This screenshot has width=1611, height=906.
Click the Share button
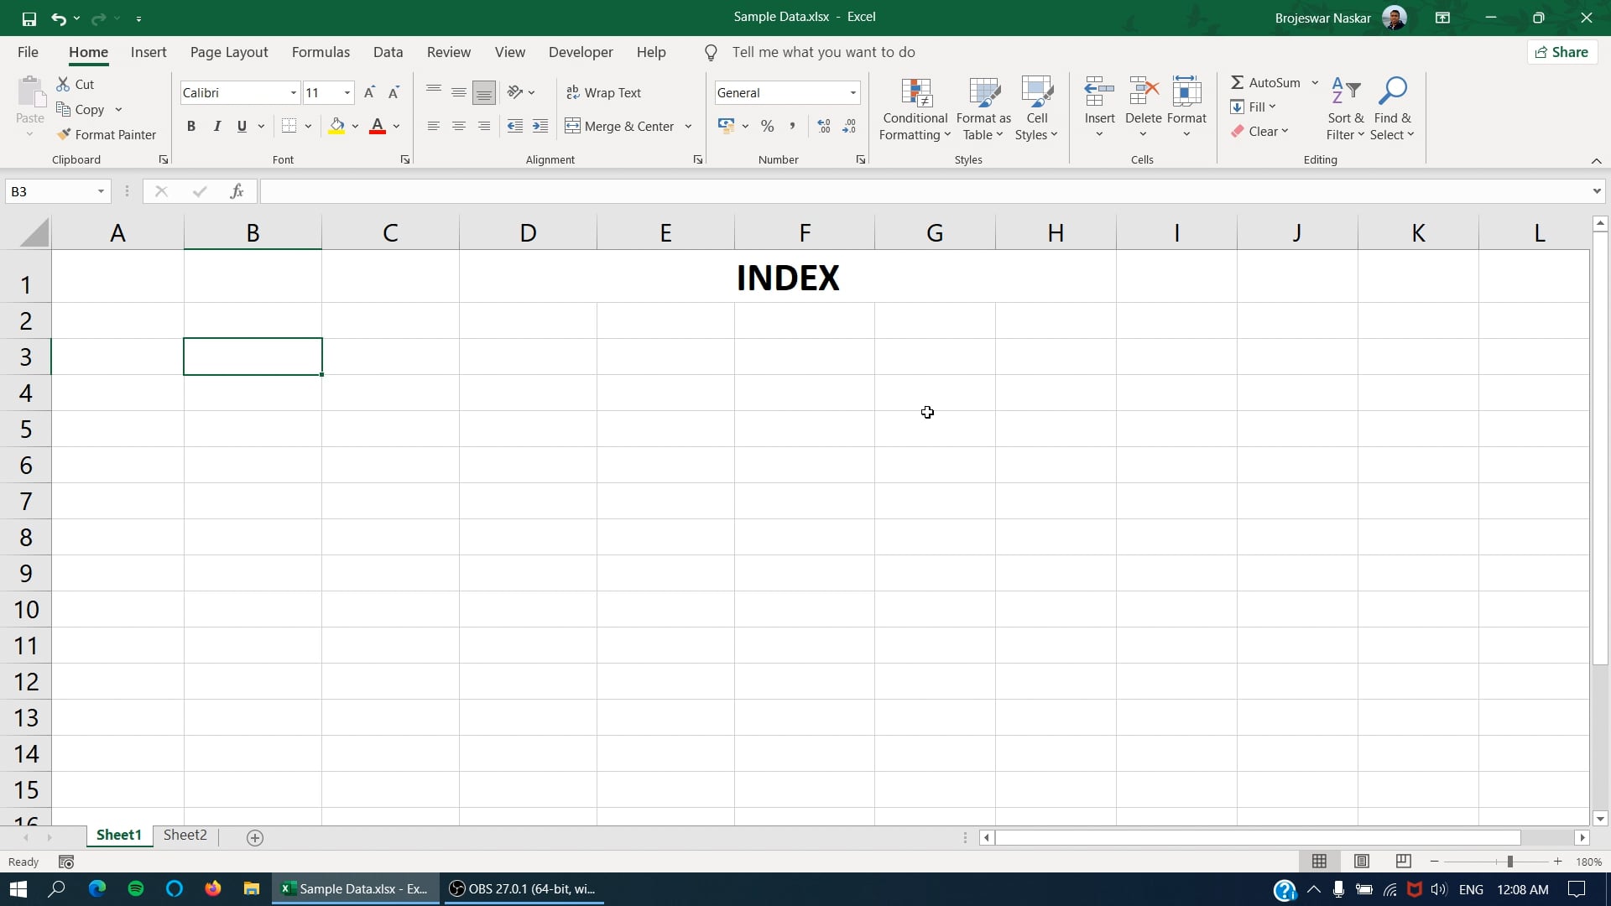tap(1562, 52)
